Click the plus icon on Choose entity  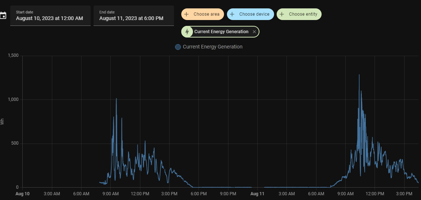click(x=282, y=14)
